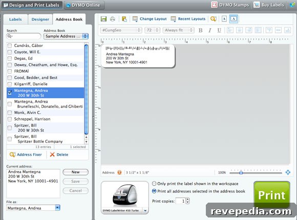Align text to bottom
The image size is (297, 220).
coord(288,30)
